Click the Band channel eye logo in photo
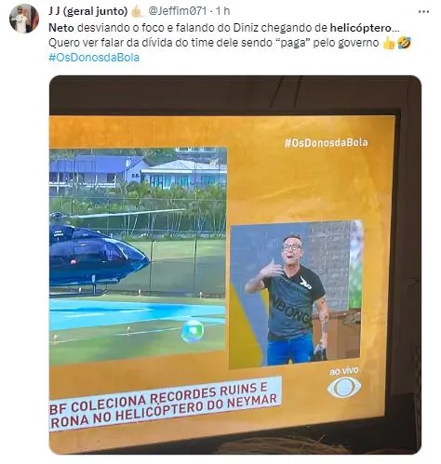441x464 pixels. coord(344,388)
